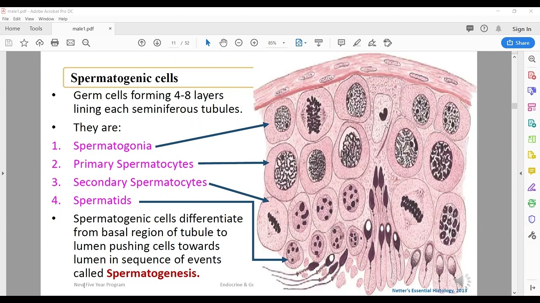Open the File menu
540x303 pixels.
(x=5, y=19)
